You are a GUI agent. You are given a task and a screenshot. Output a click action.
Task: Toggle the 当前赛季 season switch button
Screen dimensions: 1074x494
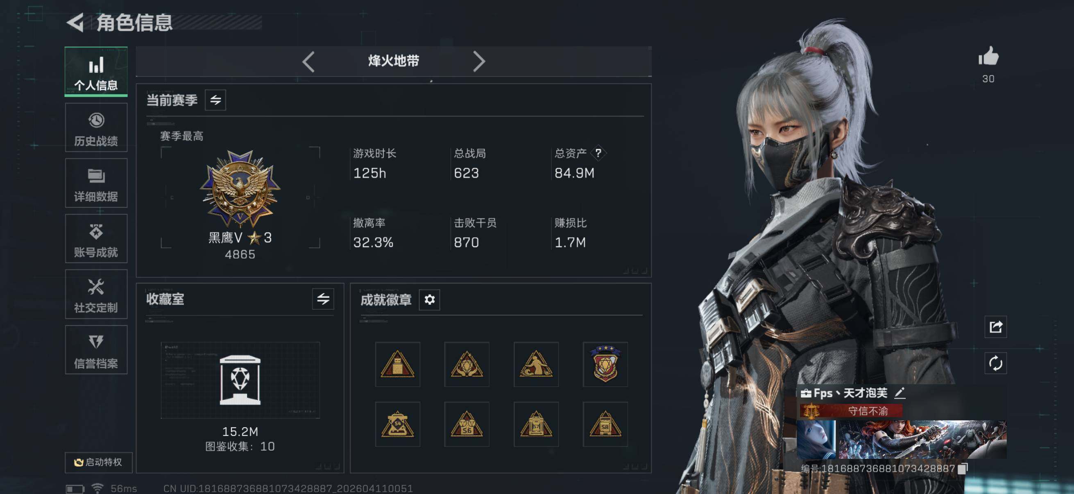point(215,100)
